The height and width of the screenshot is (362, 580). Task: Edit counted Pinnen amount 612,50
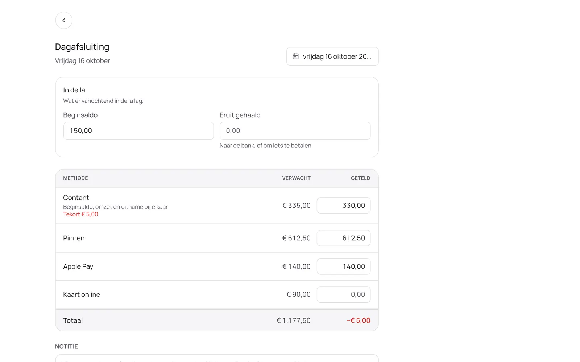pos(344,238)
